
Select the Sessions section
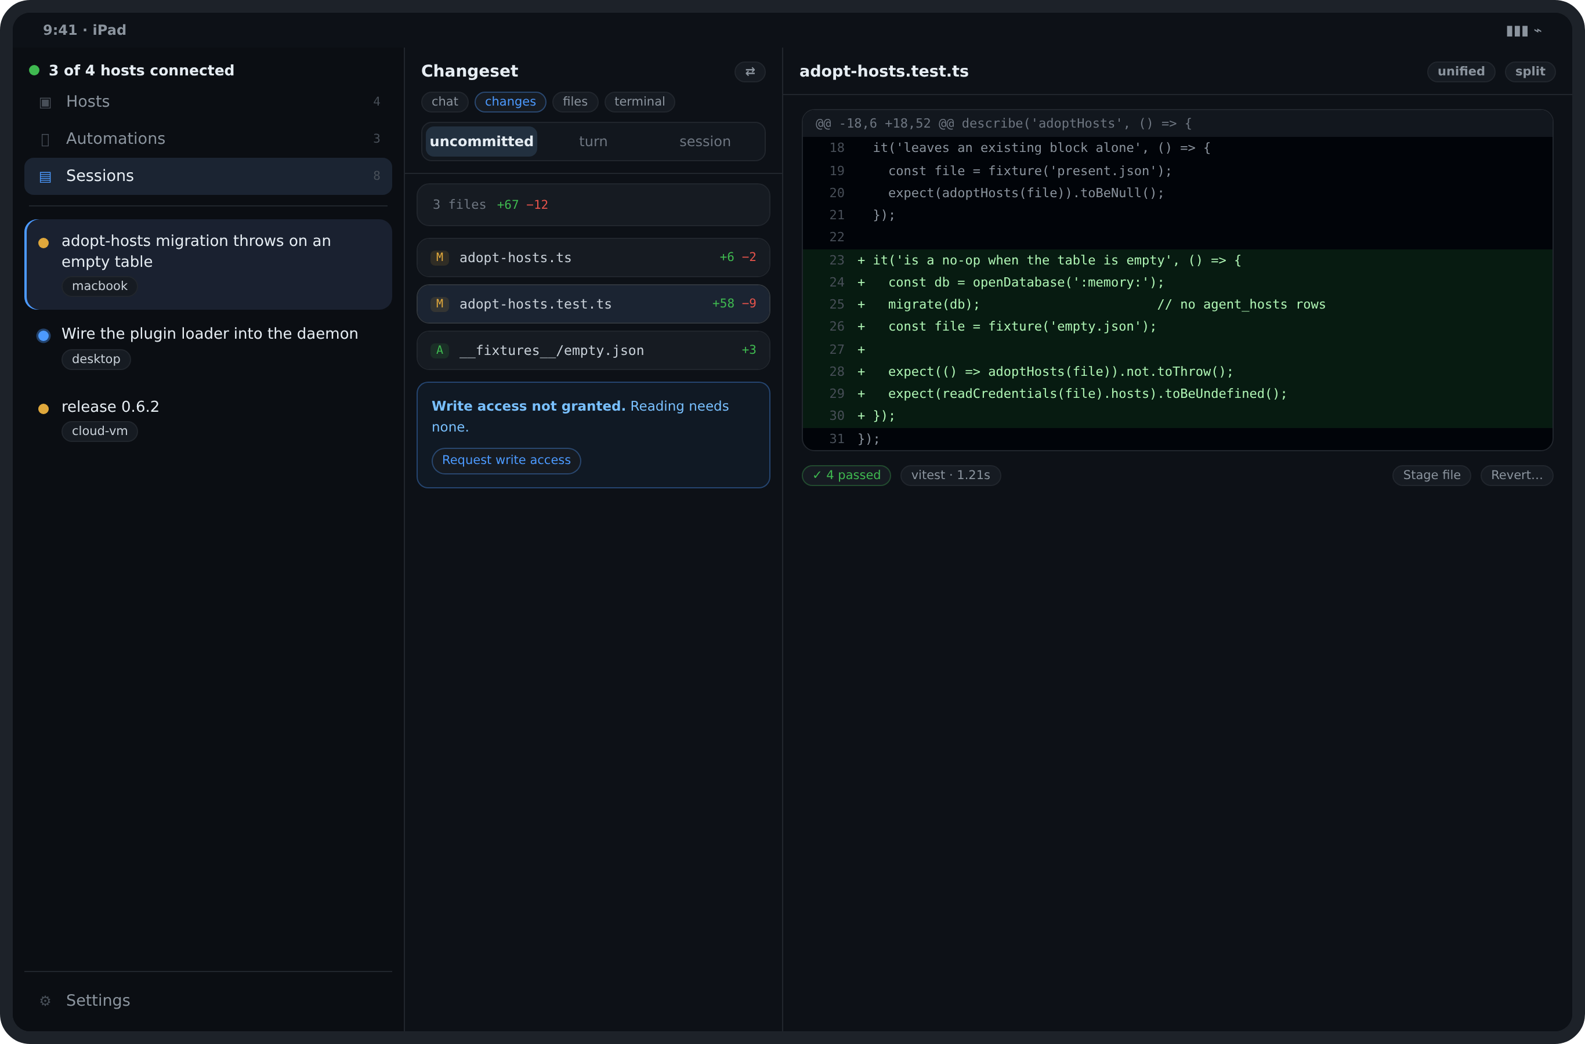pyautogui.click(x=208, y=176)
